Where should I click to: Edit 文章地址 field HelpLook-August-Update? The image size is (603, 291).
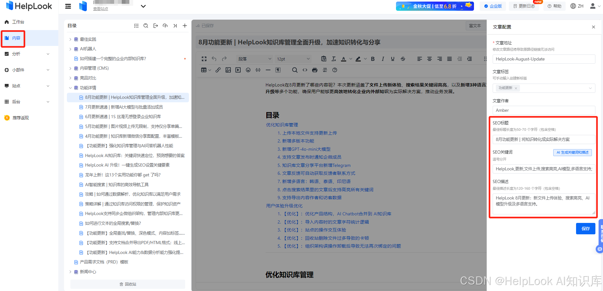click(544, 59)
